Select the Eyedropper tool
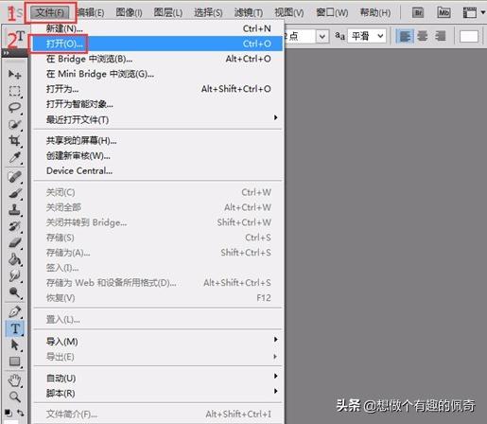The image size is (487, 424). pyautogui.click(x=14, y=157)
